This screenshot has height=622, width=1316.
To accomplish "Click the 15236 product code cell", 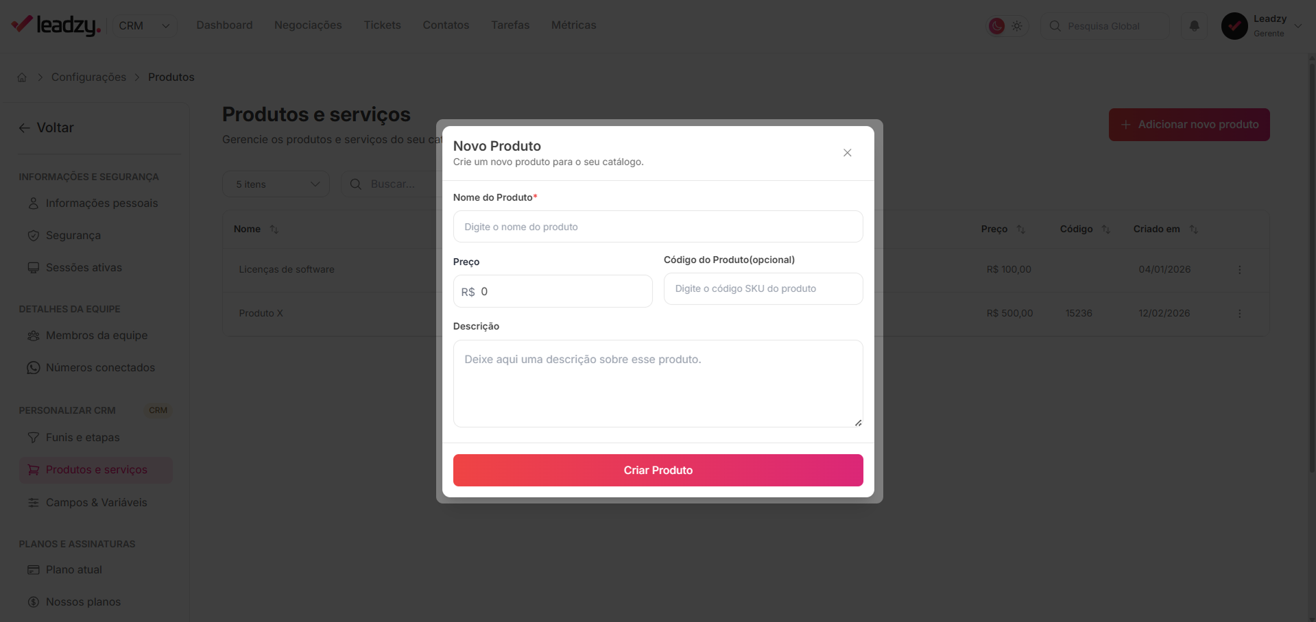I will pos(1079,314).
